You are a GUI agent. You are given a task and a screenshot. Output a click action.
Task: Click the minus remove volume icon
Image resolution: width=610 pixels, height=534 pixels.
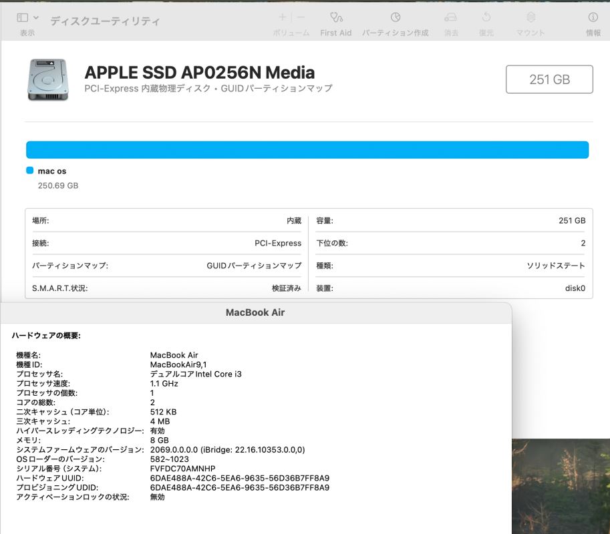click(x=301, y=18)
